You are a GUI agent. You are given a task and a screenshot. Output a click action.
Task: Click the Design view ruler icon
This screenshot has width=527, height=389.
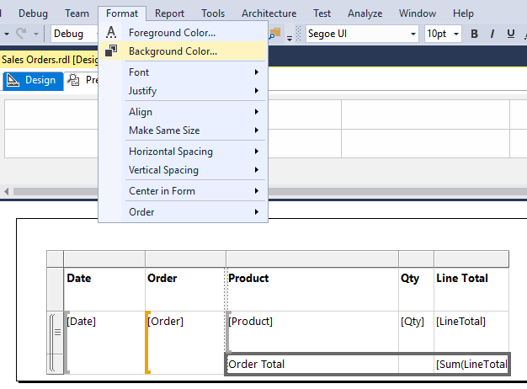point(13,81)
